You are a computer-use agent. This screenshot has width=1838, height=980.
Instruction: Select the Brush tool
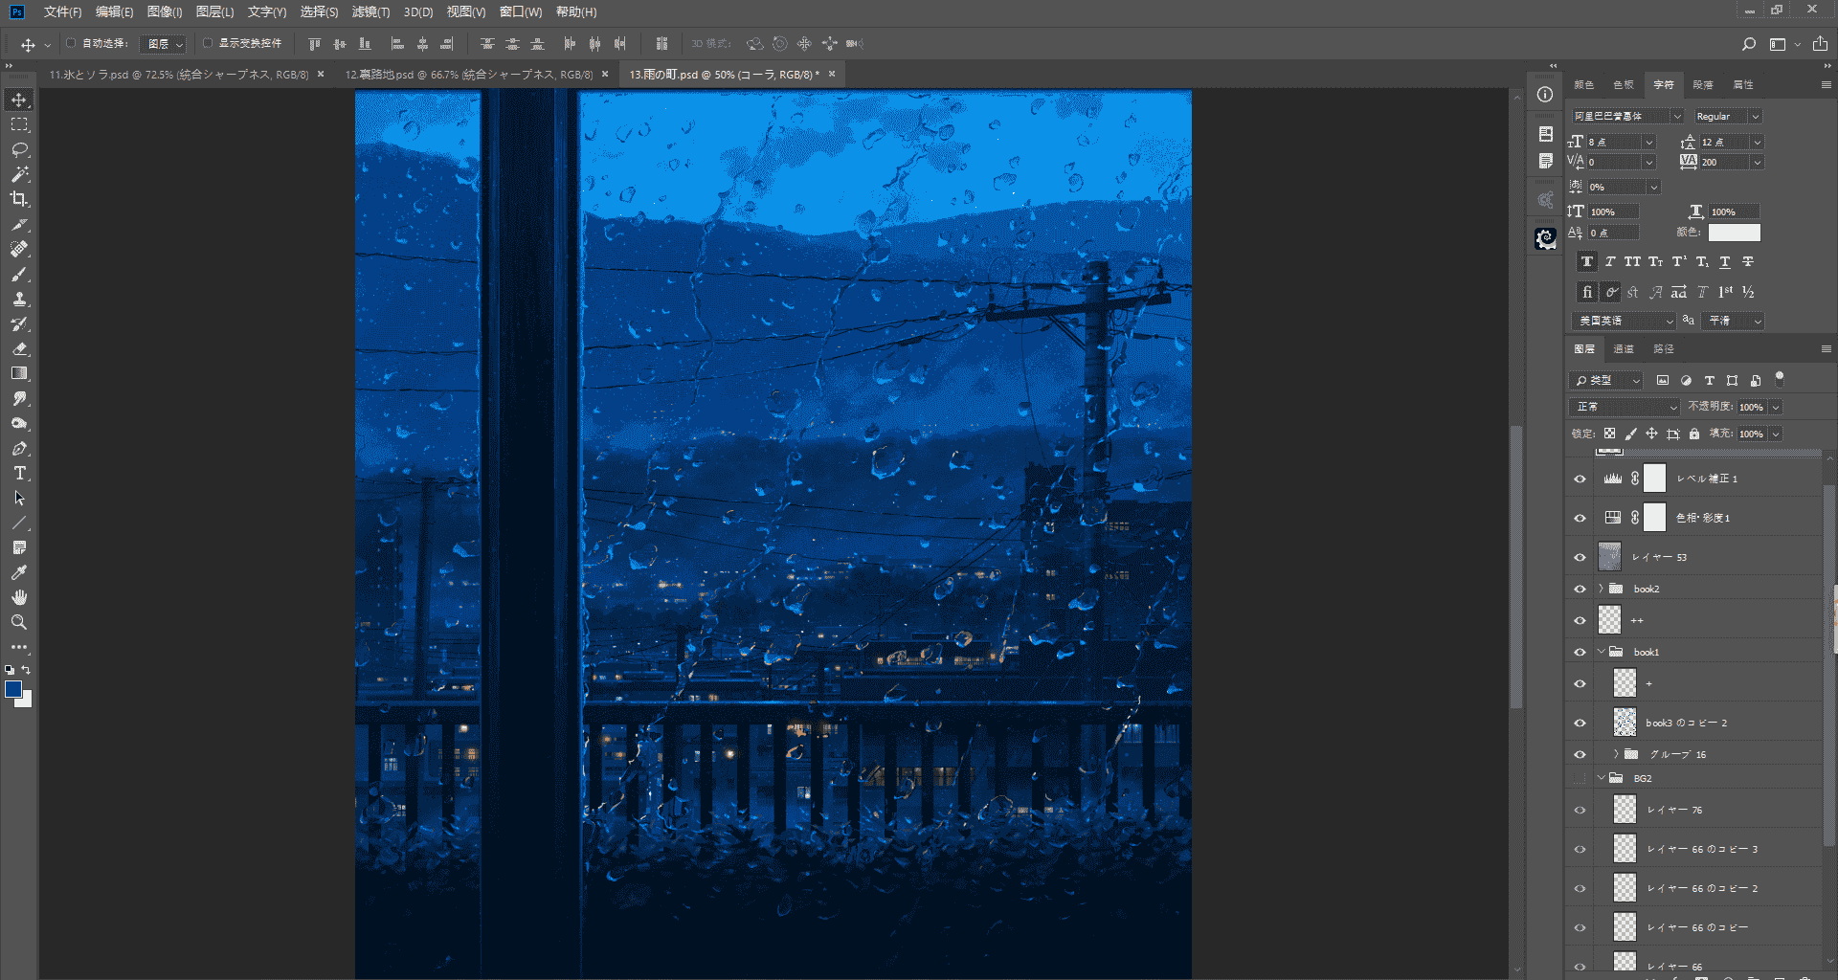(19, 274)
